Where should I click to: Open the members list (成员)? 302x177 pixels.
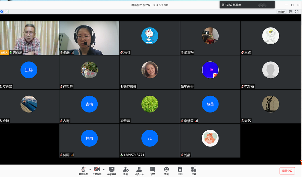click(139, 170)
